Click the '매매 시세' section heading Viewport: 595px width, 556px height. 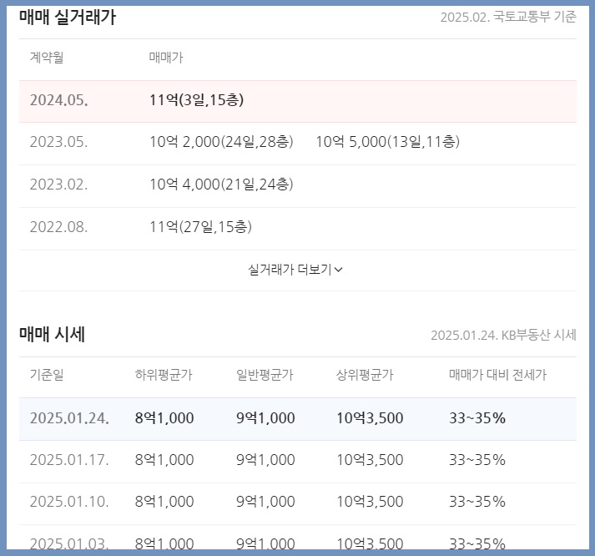(x=53, y=335)
